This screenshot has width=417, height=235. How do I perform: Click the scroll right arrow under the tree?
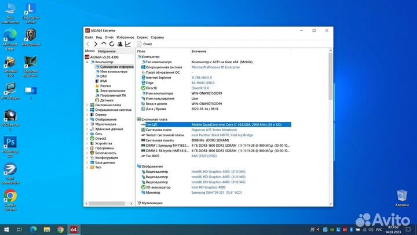pyautogui.click(x=131, y=203)
